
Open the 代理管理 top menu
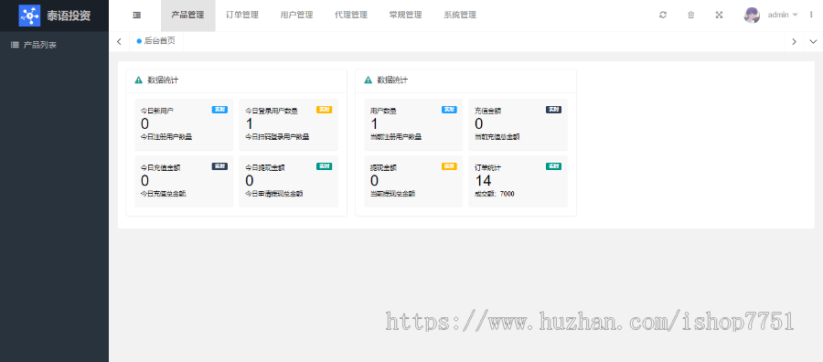351,16
